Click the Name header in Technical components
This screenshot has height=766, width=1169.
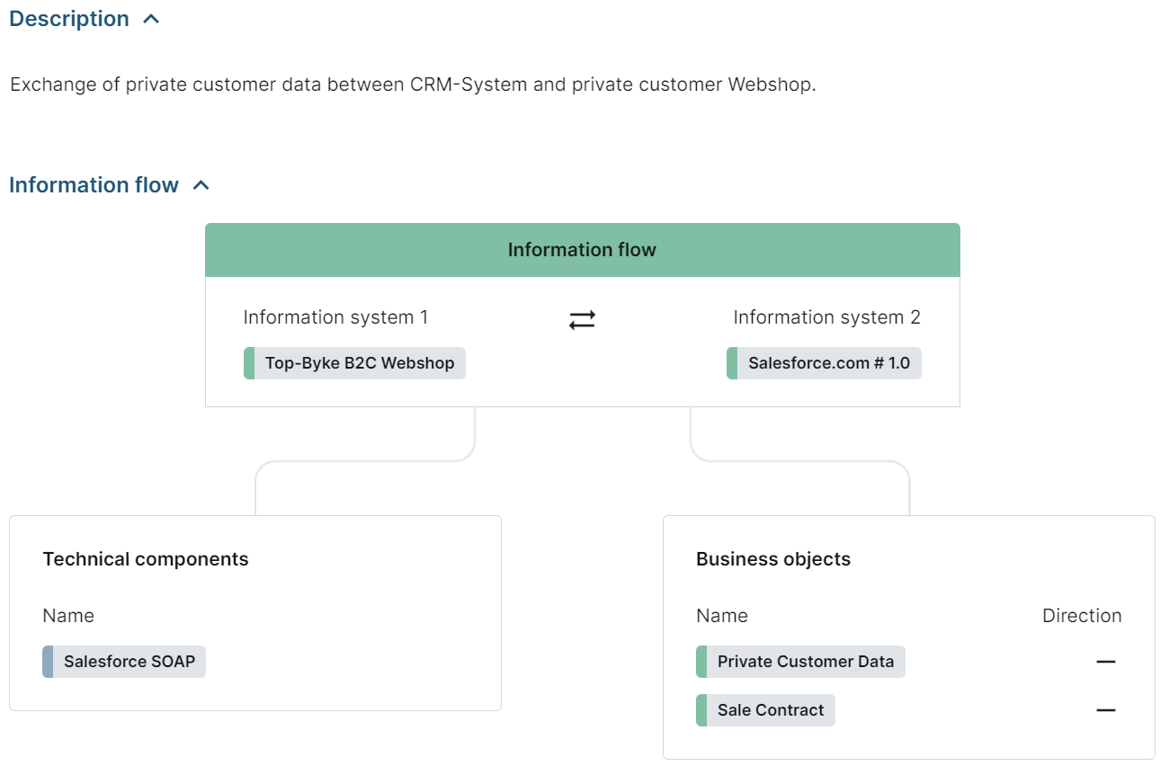point(68,616)
